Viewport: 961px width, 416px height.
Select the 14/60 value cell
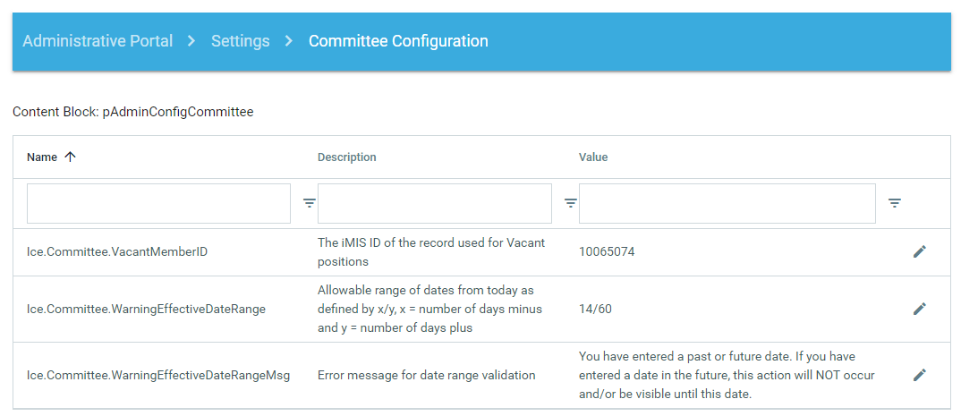[595, 309]
